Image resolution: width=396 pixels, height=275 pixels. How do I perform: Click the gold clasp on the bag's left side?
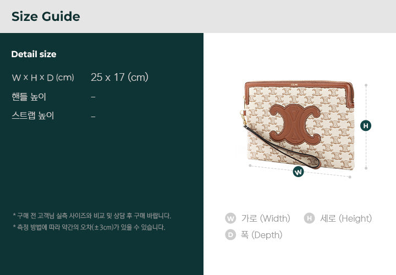242,116
